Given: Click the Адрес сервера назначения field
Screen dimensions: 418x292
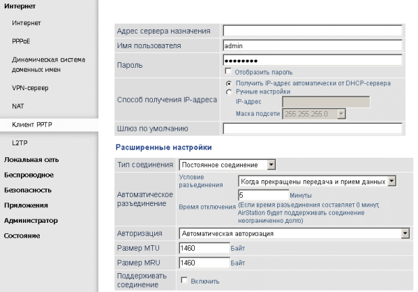Looking at the screenshot, I should (x=313, y=31).
